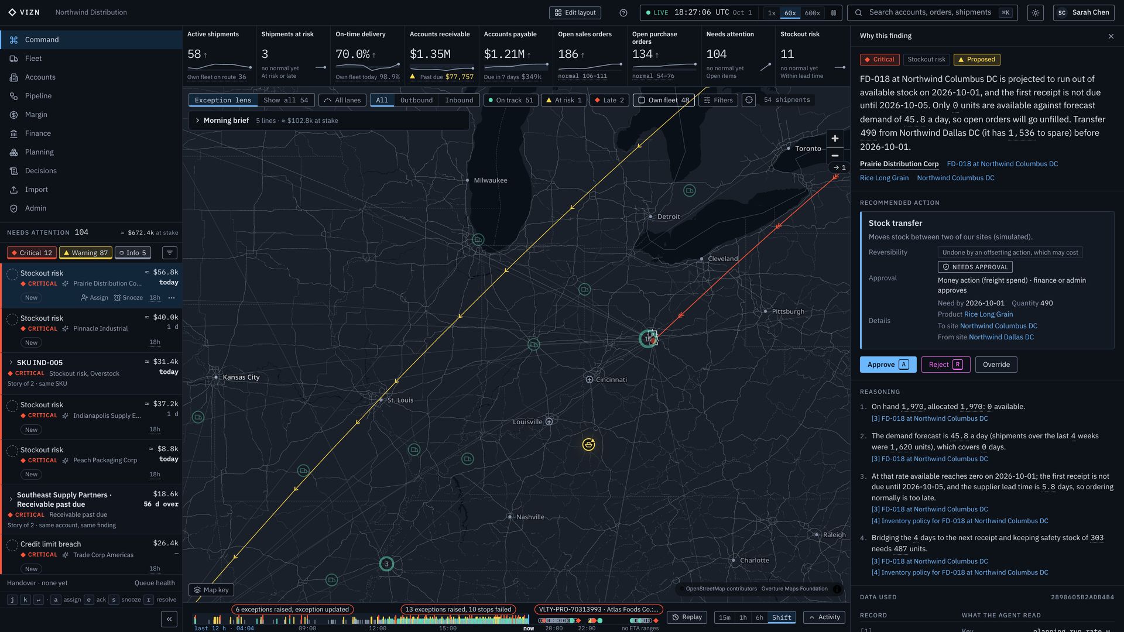Open the All lanes dropdown
Screen dimensions: 1124x632
pyautogui.click(x=342, y=100)
